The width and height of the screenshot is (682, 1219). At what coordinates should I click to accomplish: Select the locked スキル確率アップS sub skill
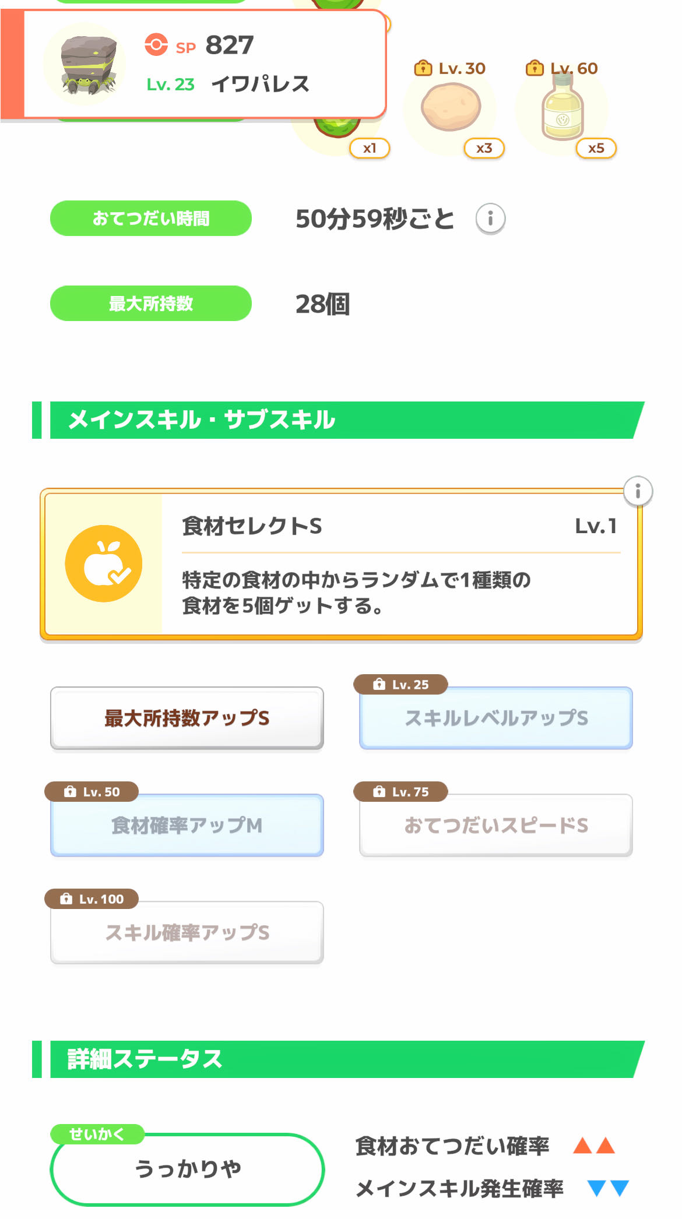187,932
